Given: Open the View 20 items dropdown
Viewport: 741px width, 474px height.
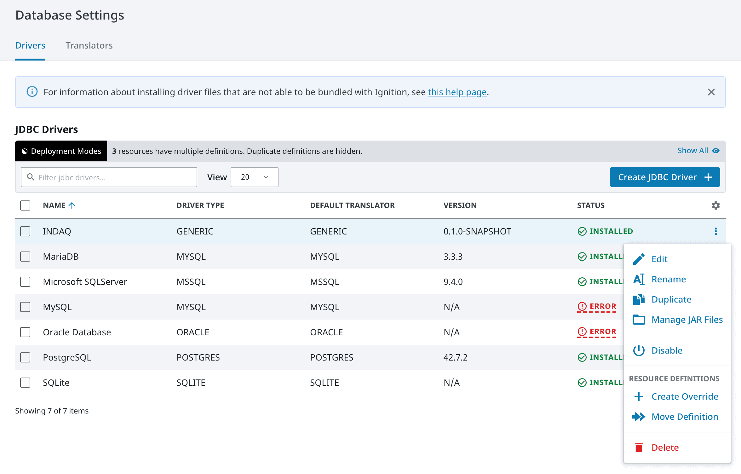Looking at the screenshot, I should click(254, 177).
